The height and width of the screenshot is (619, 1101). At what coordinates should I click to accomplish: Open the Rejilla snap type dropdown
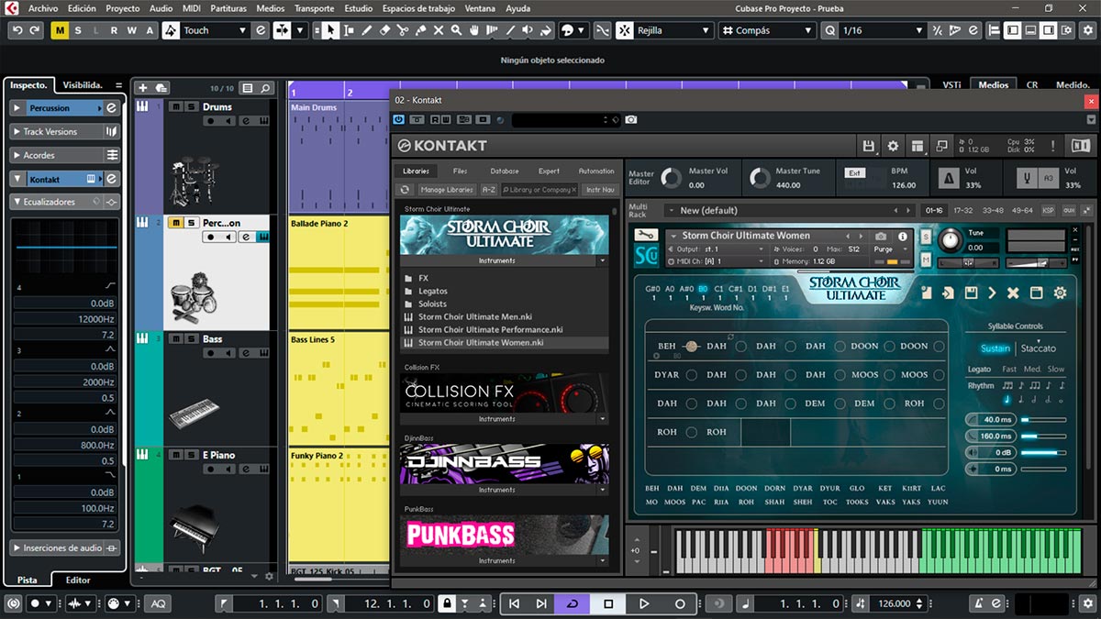coord(675,30)
